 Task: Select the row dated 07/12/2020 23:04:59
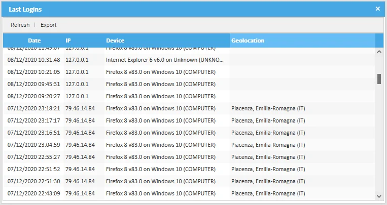point(33,145)
